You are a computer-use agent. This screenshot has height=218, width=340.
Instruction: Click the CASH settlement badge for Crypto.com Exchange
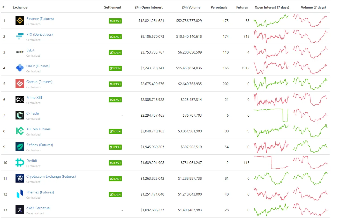tap(115, 179)
